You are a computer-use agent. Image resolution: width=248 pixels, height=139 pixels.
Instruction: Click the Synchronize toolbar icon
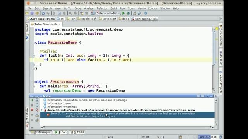click(x=37, y=13)
